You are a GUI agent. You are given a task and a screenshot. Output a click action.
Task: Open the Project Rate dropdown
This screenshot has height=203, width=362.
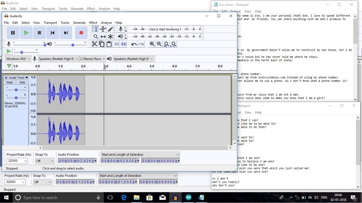pyautogui.click(x=17, y=161)
